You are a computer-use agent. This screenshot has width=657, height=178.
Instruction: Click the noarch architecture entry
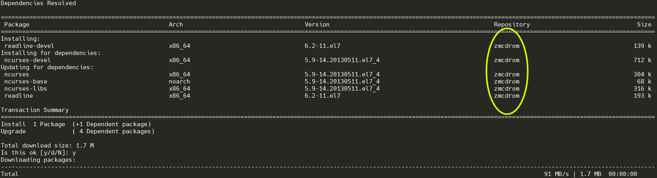179,81
